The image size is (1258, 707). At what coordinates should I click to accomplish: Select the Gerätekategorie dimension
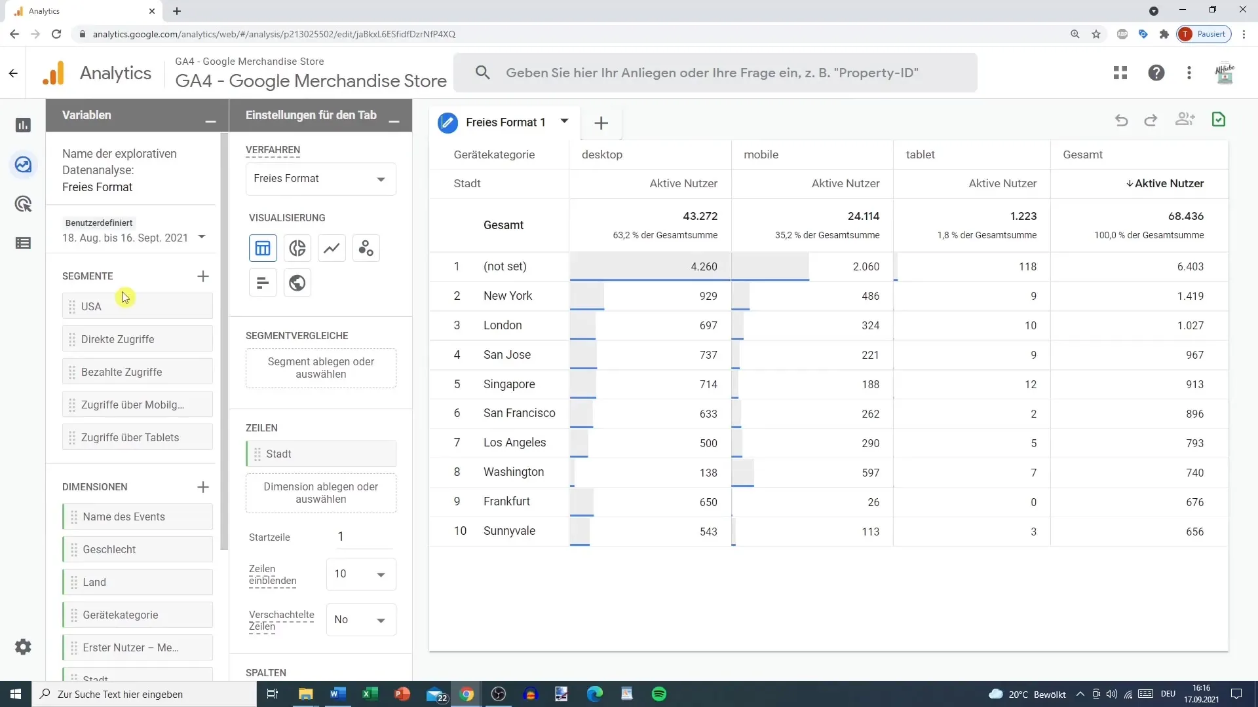click(138, 615)
